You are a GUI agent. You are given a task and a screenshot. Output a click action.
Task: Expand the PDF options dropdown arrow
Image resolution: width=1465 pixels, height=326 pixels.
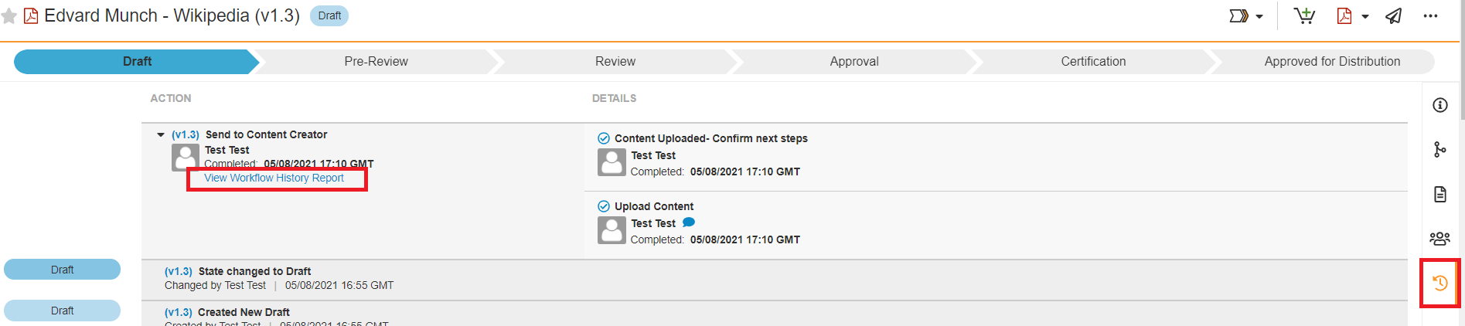coord(1365,17)
